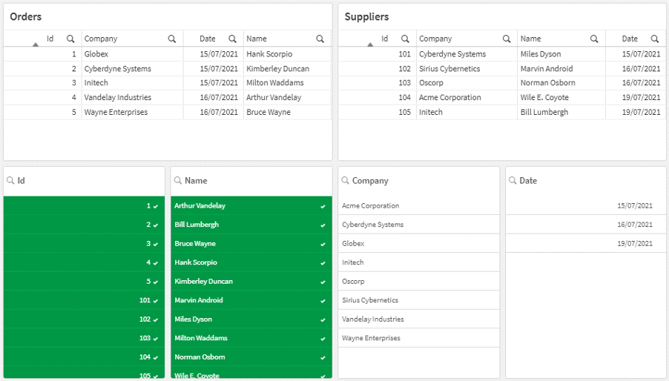Deselect Norman Osborn in Name filter

coord(251,357)
